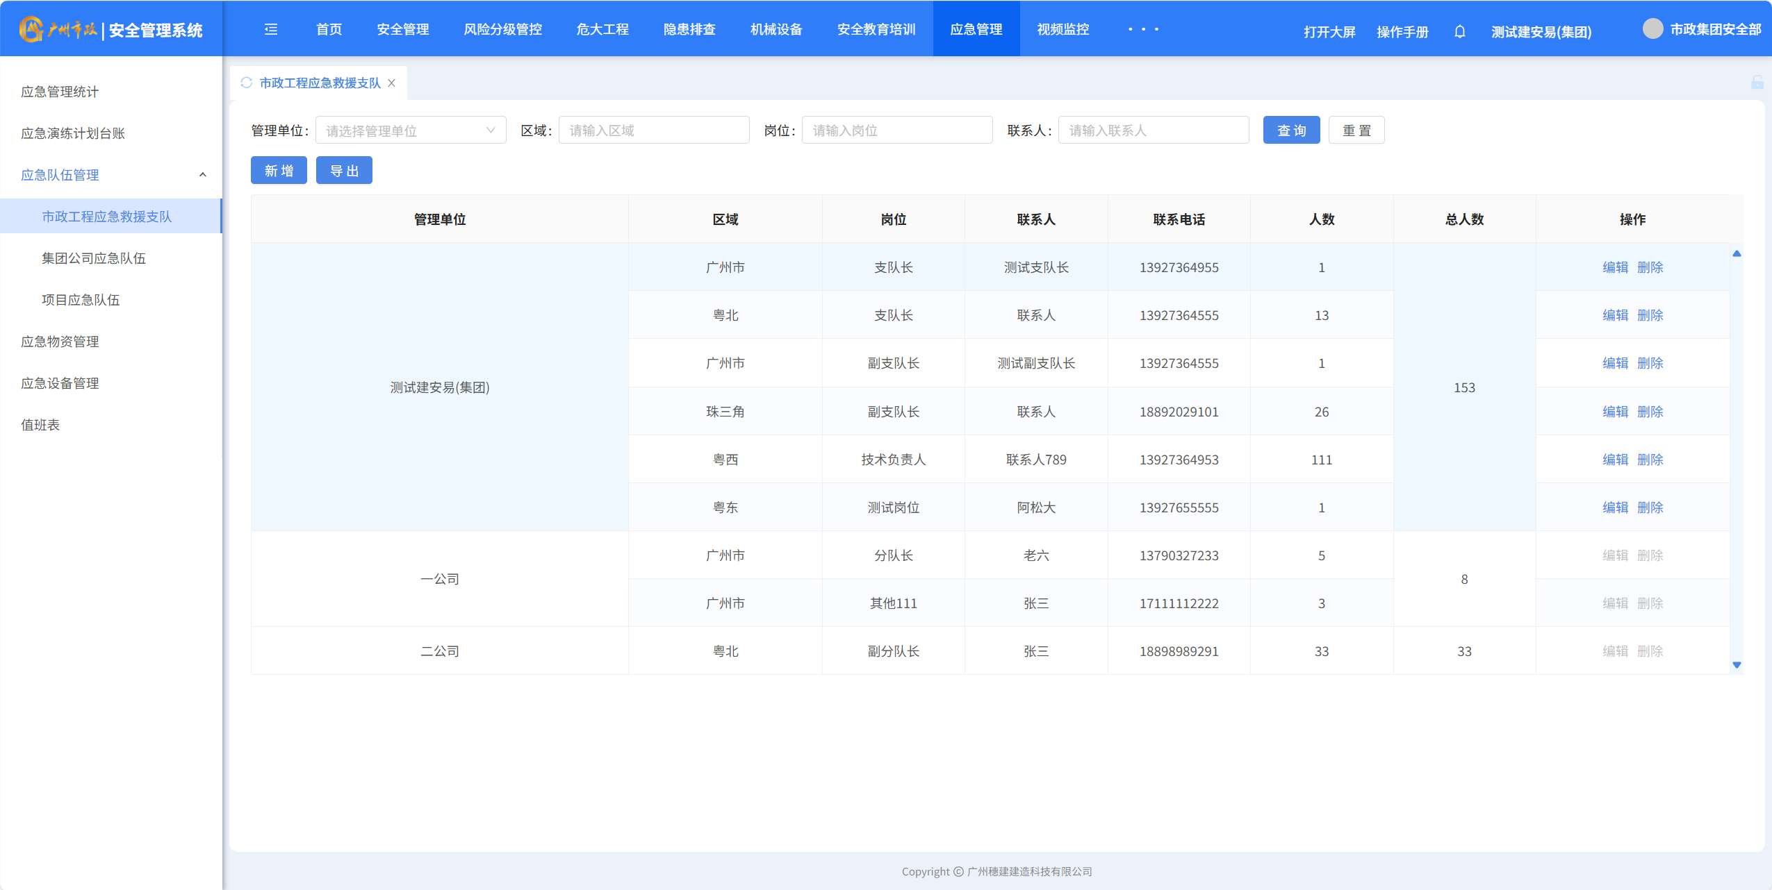Open the three-dots more menu

click(x=1143, y=29)
